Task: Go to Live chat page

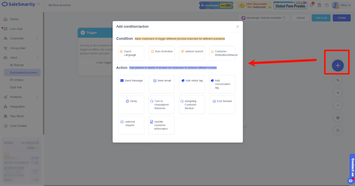Action: 16,29
